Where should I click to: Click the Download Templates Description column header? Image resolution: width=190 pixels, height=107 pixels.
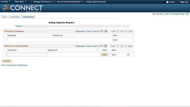click(12, 35)
